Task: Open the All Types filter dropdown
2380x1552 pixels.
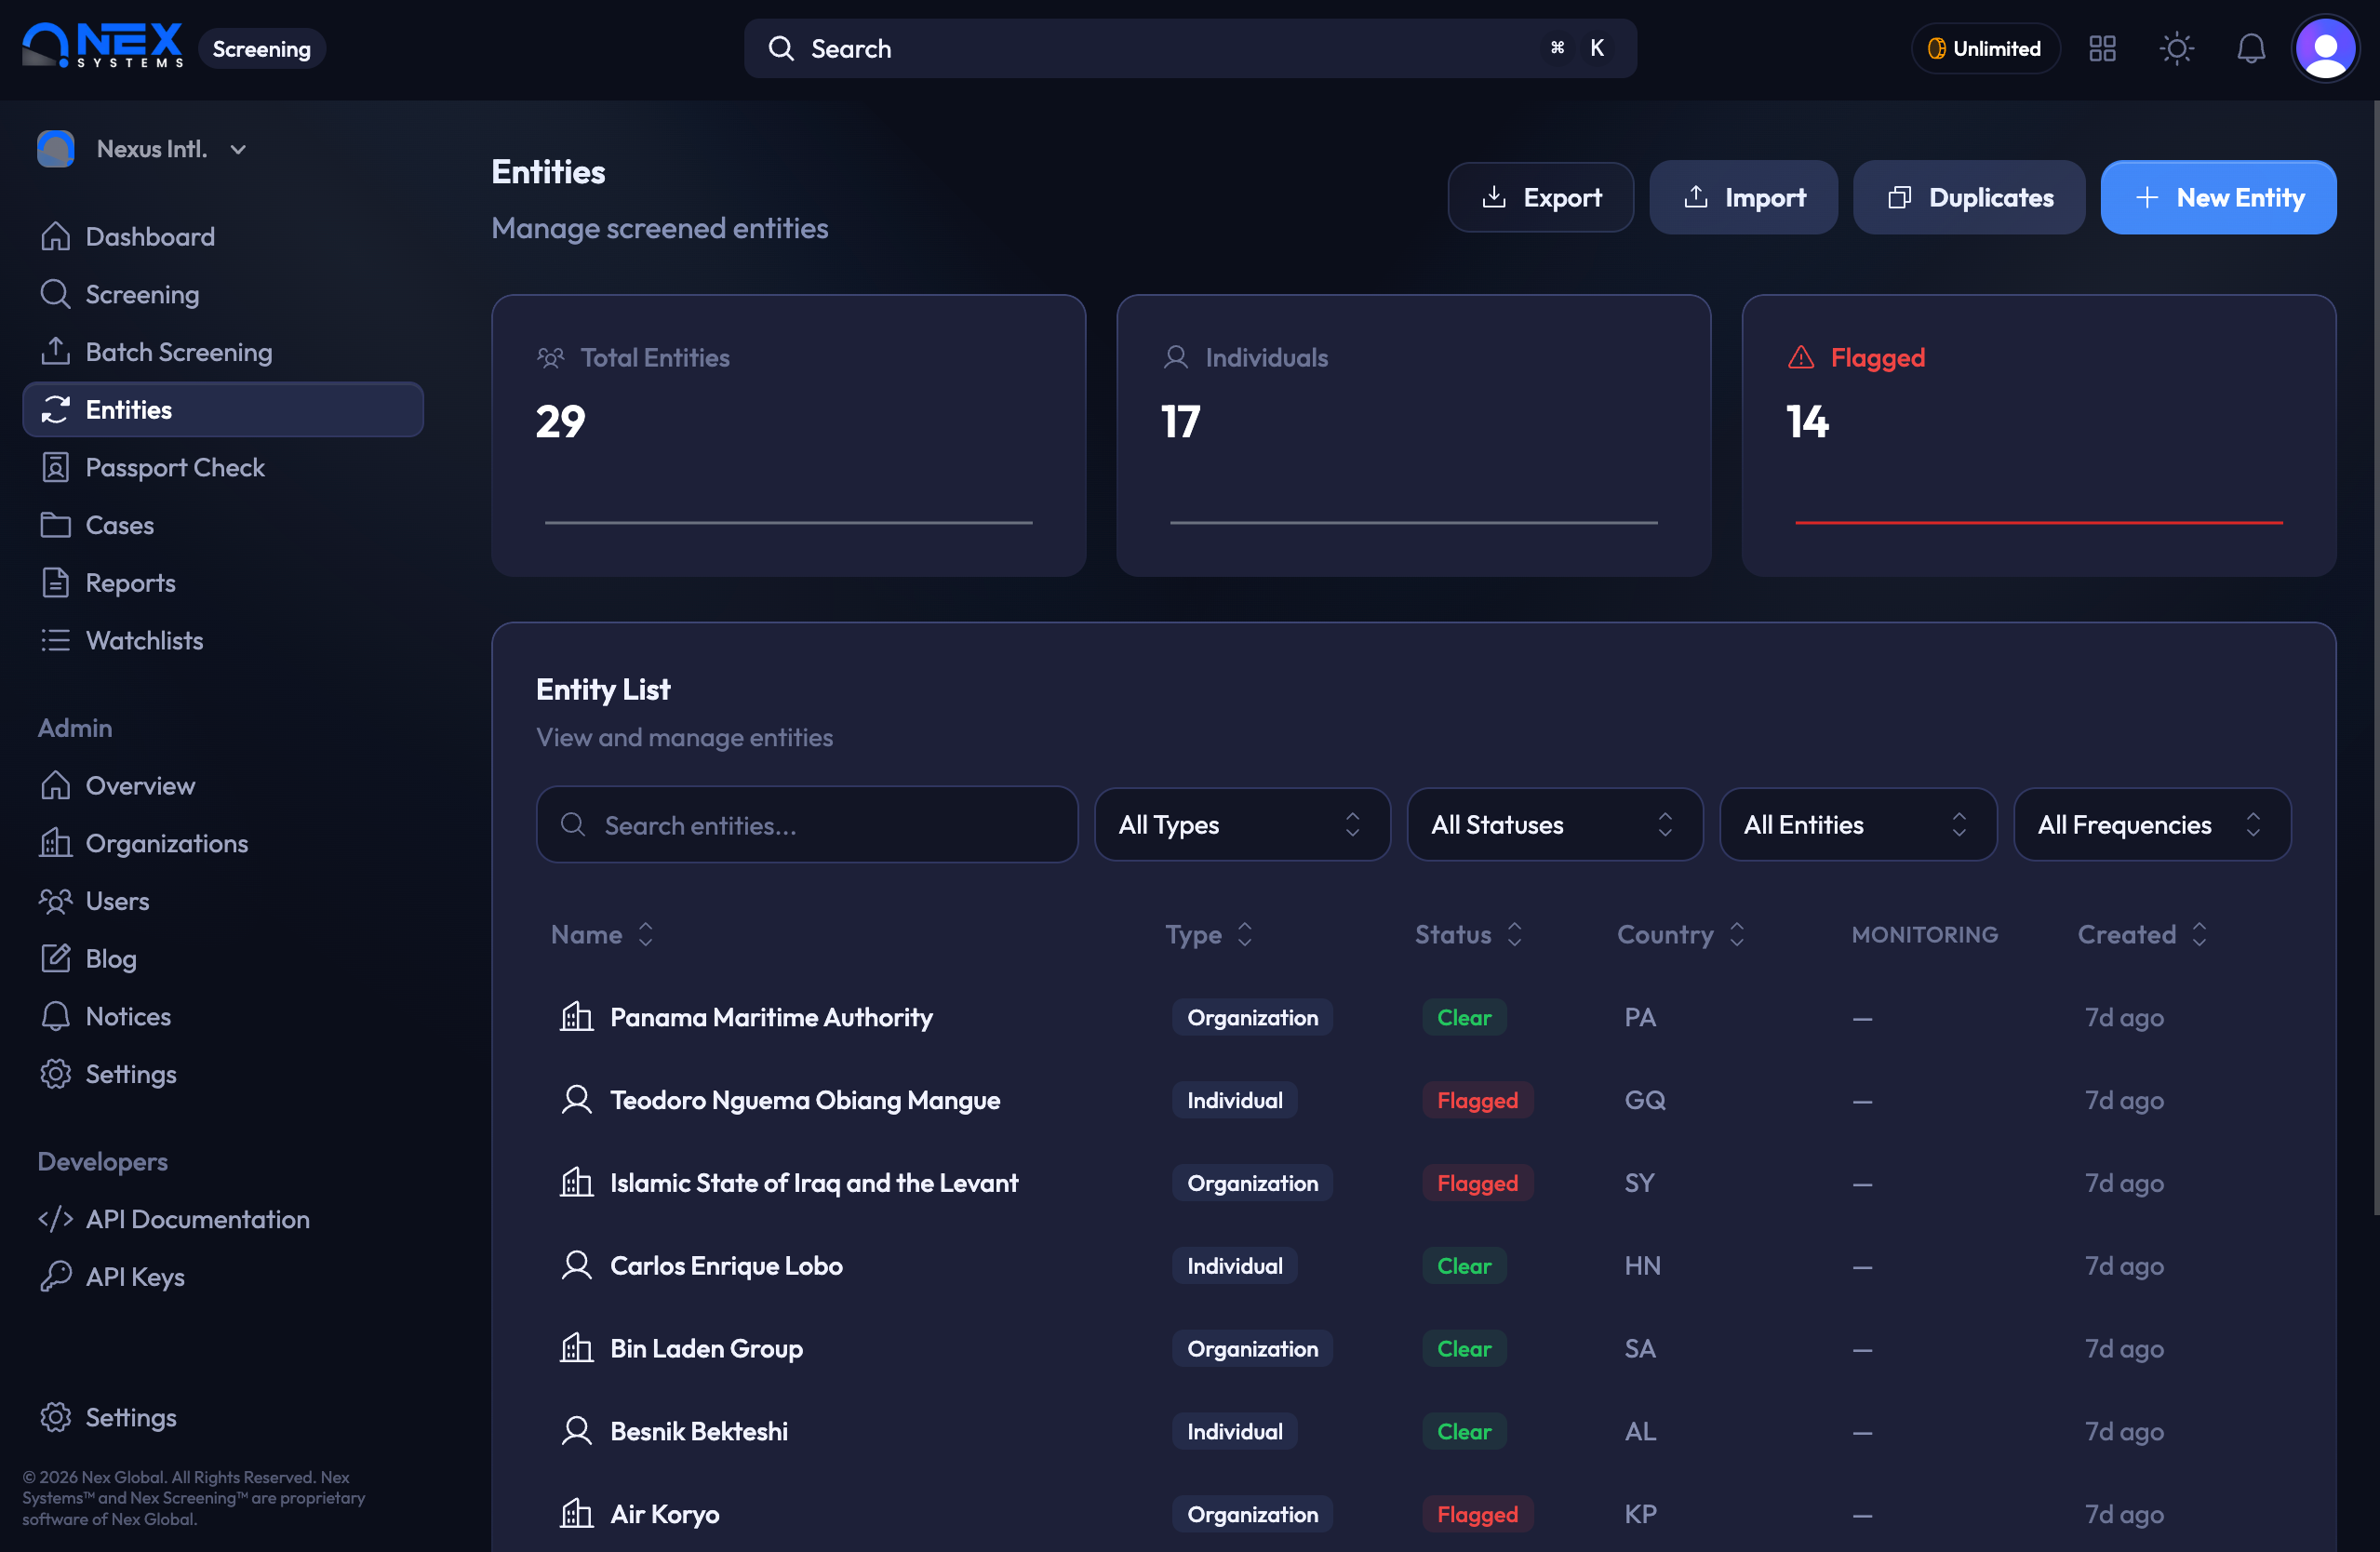Action: coord(1242,825)
